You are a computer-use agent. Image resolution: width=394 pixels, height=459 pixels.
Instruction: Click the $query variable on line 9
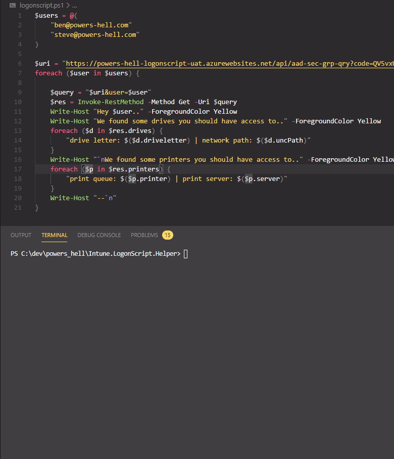[62, 93]
